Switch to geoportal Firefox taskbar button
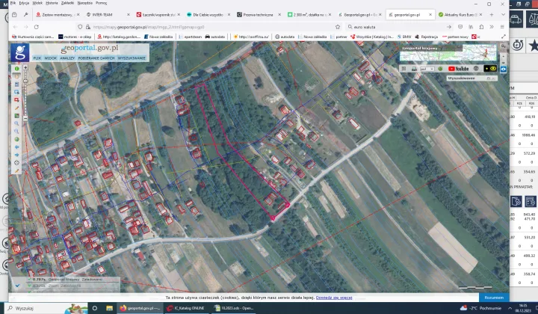The image size is (538, 314). tap(139, 308)
